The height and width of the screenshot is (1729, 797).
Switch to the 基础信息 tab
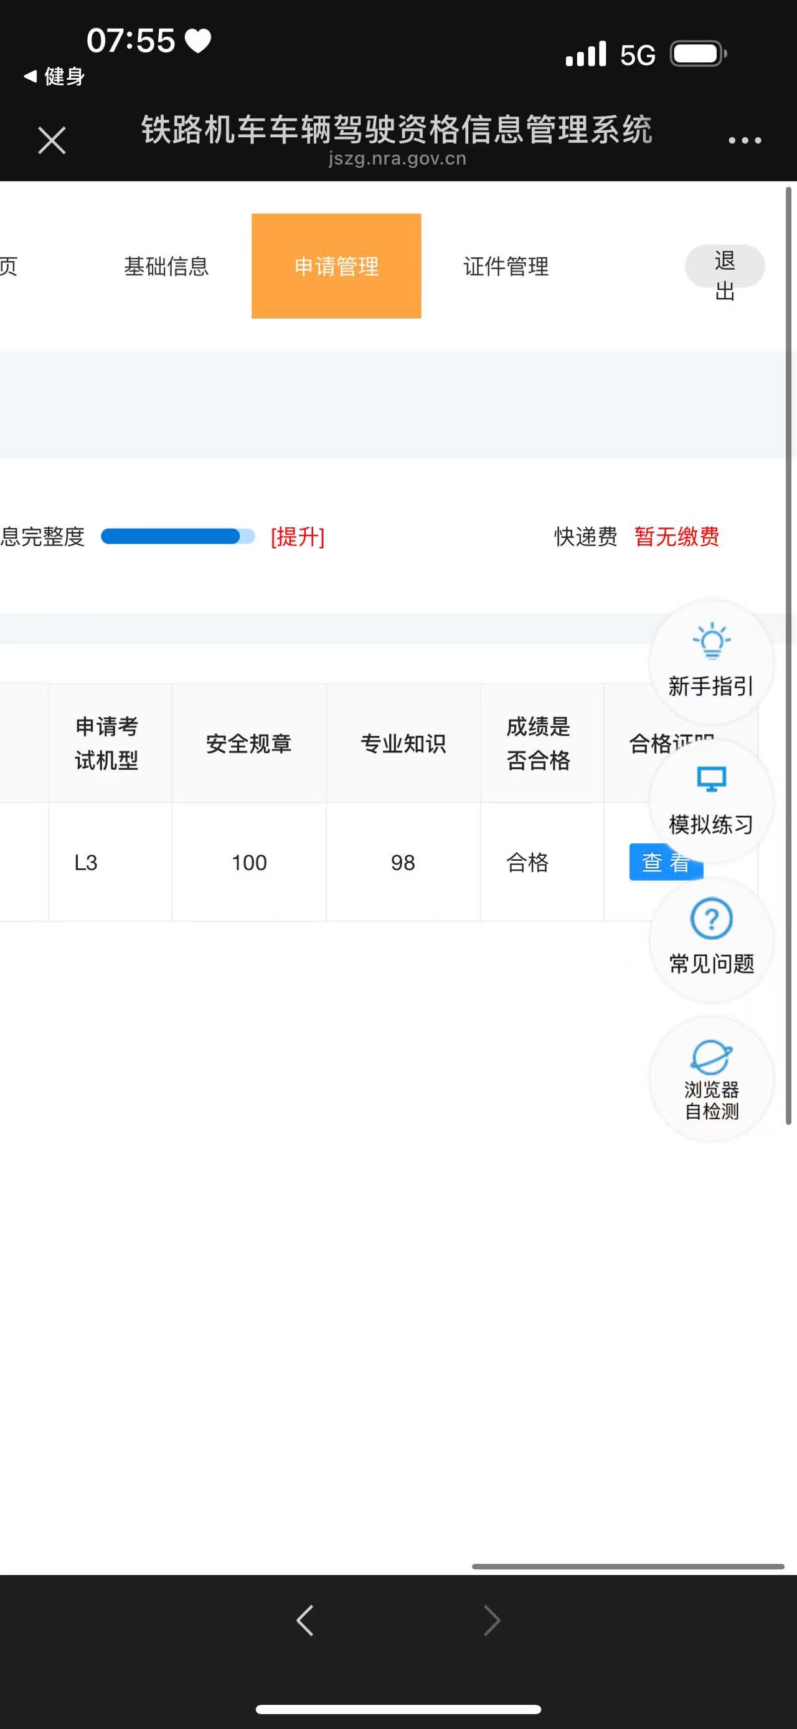[166, 267]
